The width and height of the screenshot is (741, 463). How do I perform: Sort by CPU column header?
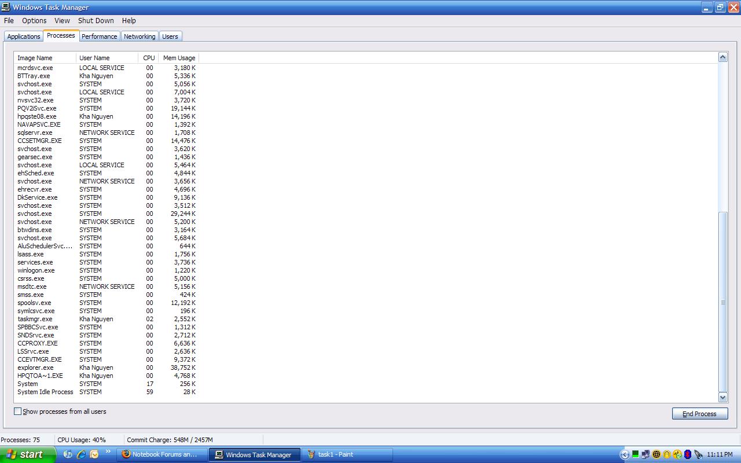click(x=149, y=58)
